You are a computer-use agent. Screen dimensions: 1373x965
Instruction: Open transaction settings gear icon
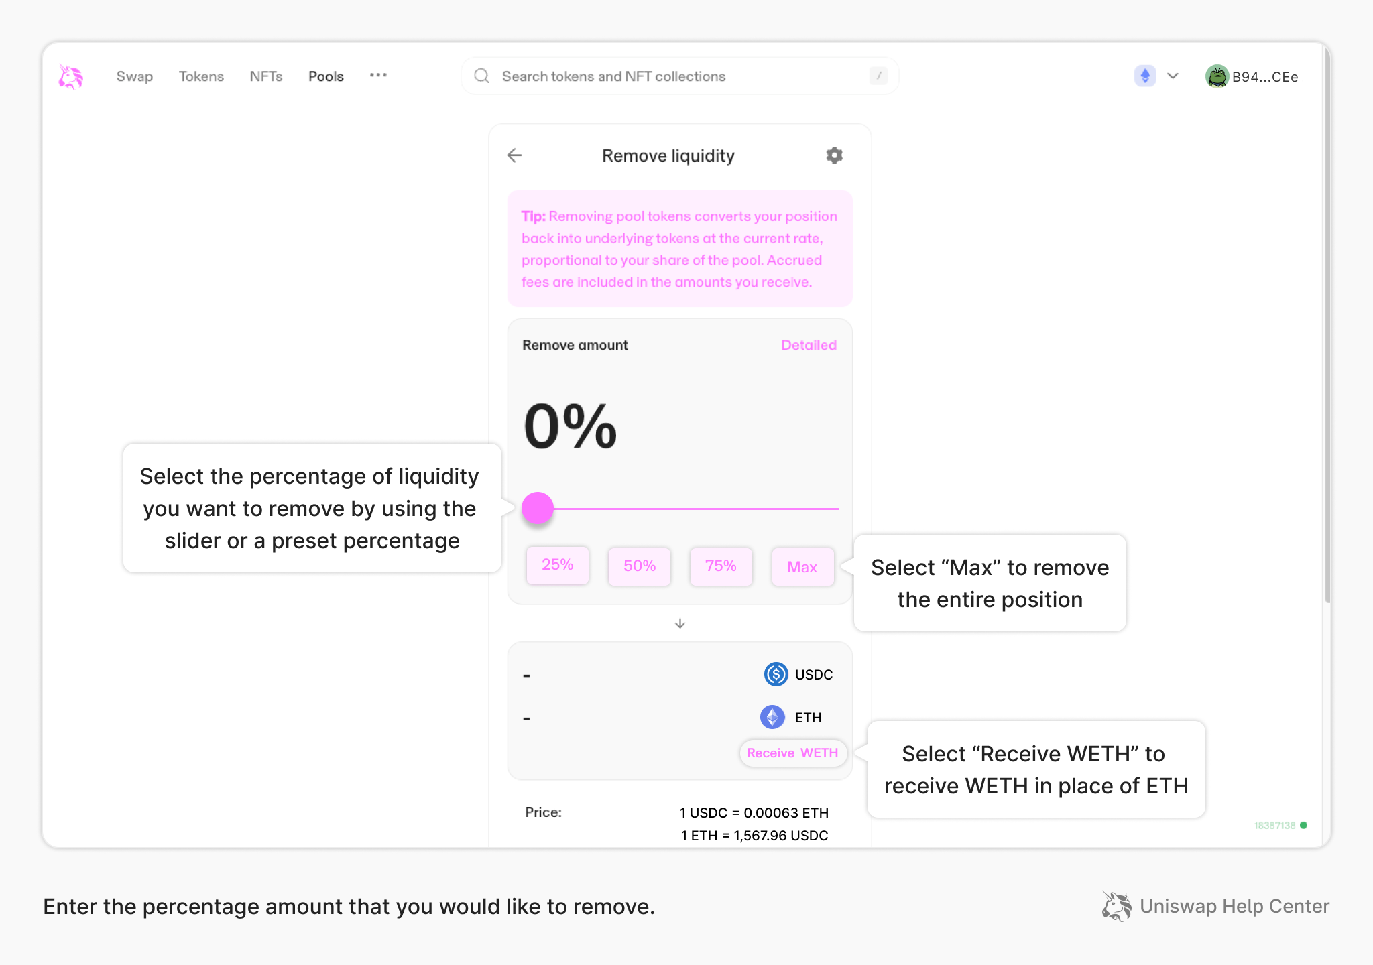click(x=834, y=155)
